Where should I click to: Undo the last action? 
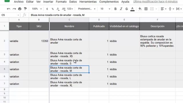point(9,9)
